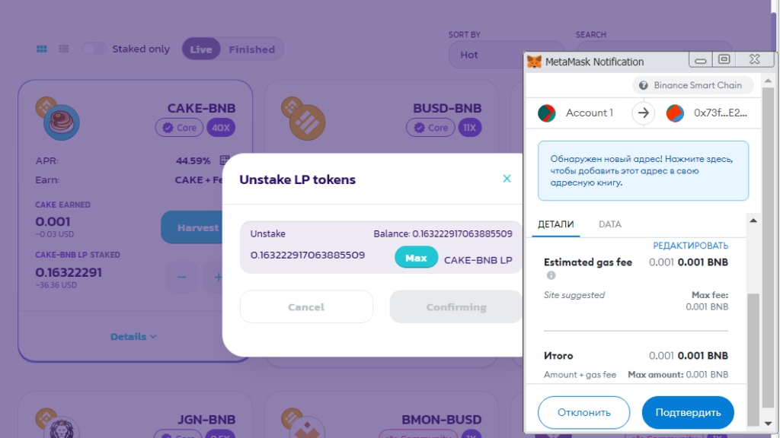Click the CAKE-BNB pancake token icon

point(59,122)
